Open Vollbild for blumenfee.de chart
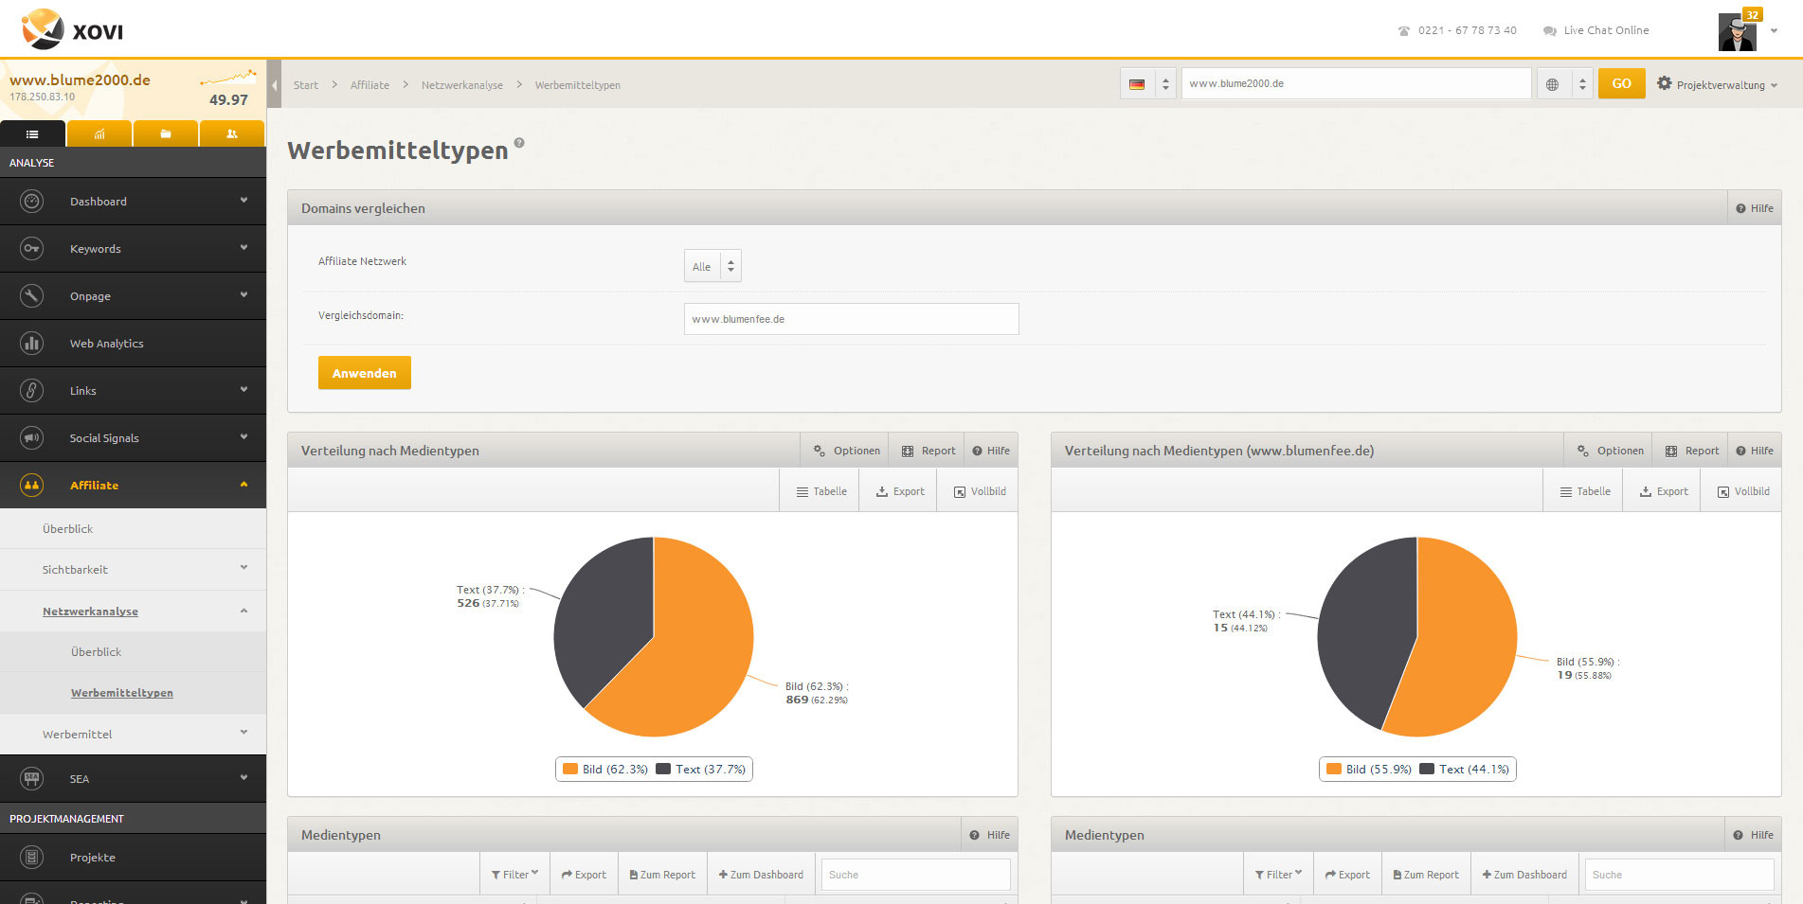Image resolution: width=1803 pixels, height=904 pixels. 1742,491
